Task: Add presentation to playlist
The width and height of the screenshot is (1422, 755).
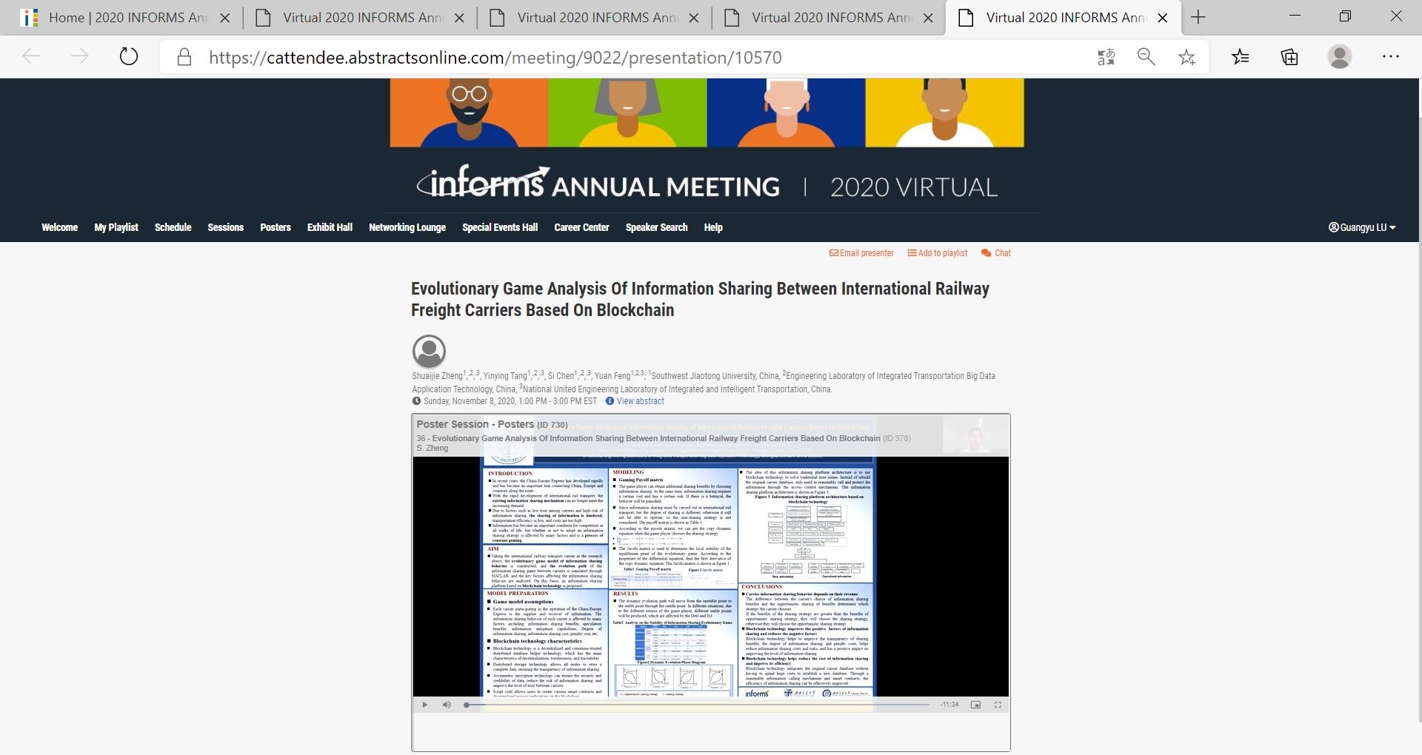Action: pos(938,253)
